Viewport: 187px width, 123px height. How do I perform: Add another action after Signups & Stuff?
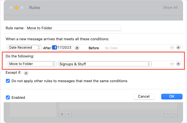click(x=178, y=64)
